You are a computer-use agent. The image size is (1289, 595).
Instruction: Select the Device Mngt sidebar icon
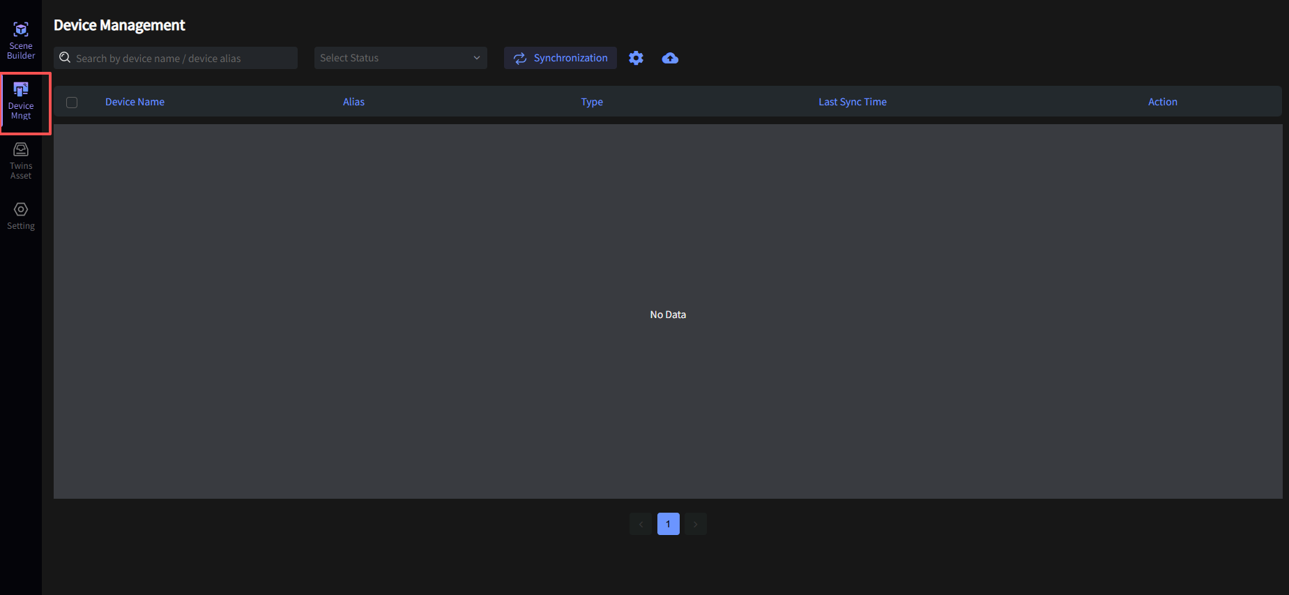21,101
